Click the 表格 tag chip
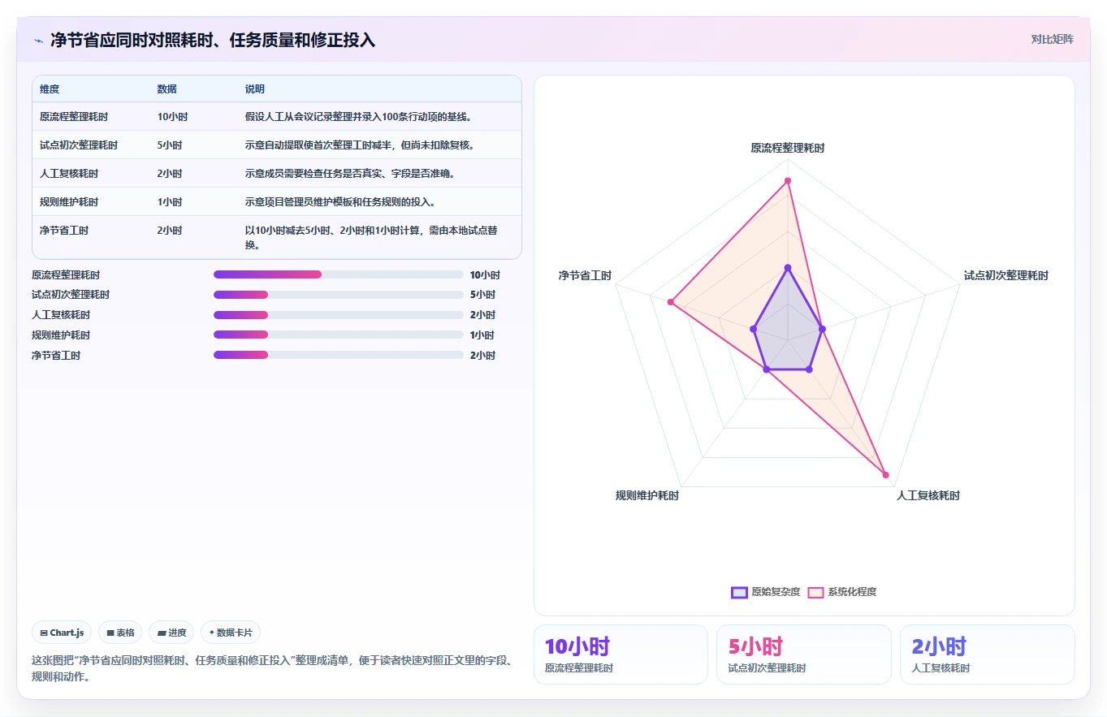Image resolution: width=1107 pixels, height=717 pixels. coord(120,633)
